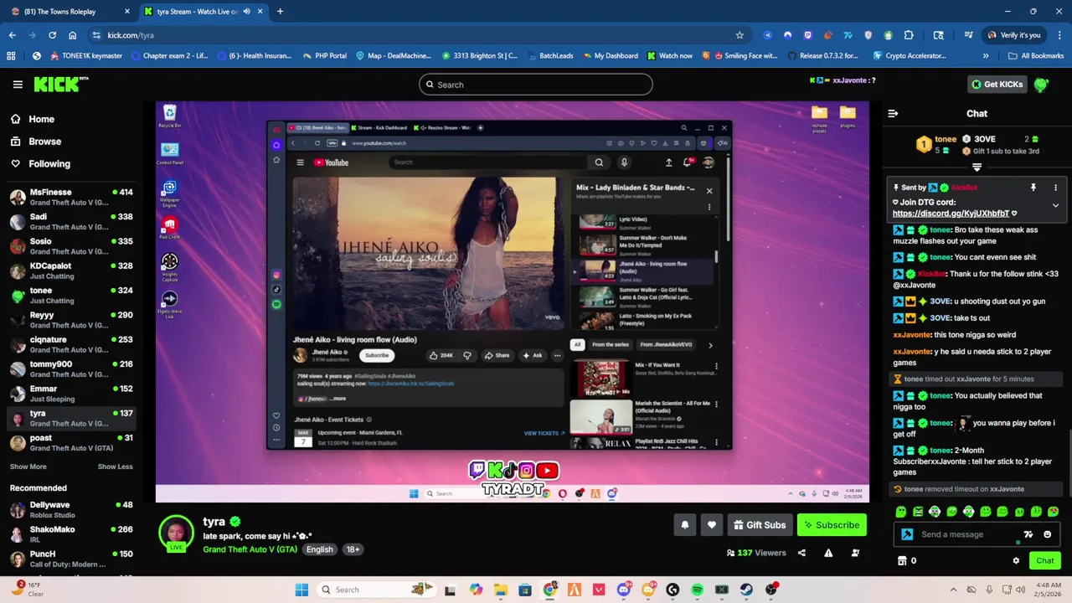Open the PHP Portal bookmark
Image resolution: width=1072 pixels, height=603 pixels.
tap(323, 56)
